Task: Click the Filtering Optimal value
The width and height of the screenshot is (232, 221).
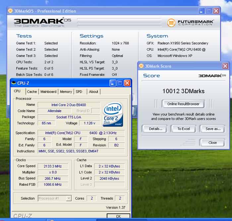Action: [x=117, y=56]
